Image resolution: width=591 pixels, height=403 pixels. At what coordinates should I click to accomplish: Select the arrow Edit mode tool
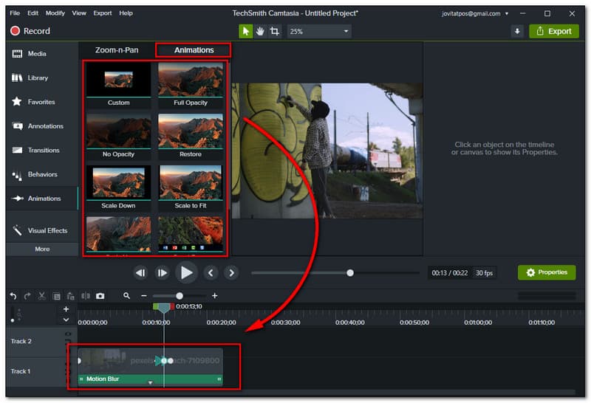point(246,31)
